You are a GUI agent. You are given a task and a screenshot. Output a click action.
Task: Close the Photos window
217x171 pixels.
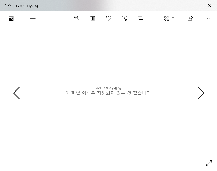tap(209, 5)
